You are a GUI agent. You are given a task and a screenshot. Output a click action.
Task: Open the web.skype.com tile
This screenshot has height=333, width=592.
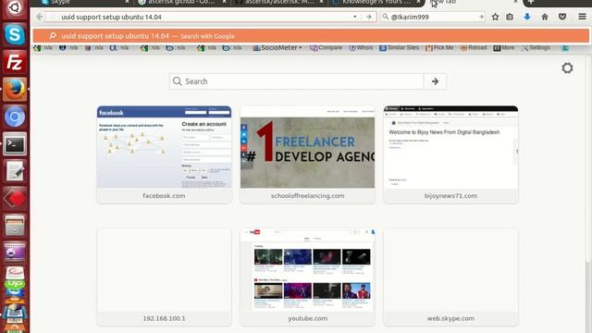450,277
